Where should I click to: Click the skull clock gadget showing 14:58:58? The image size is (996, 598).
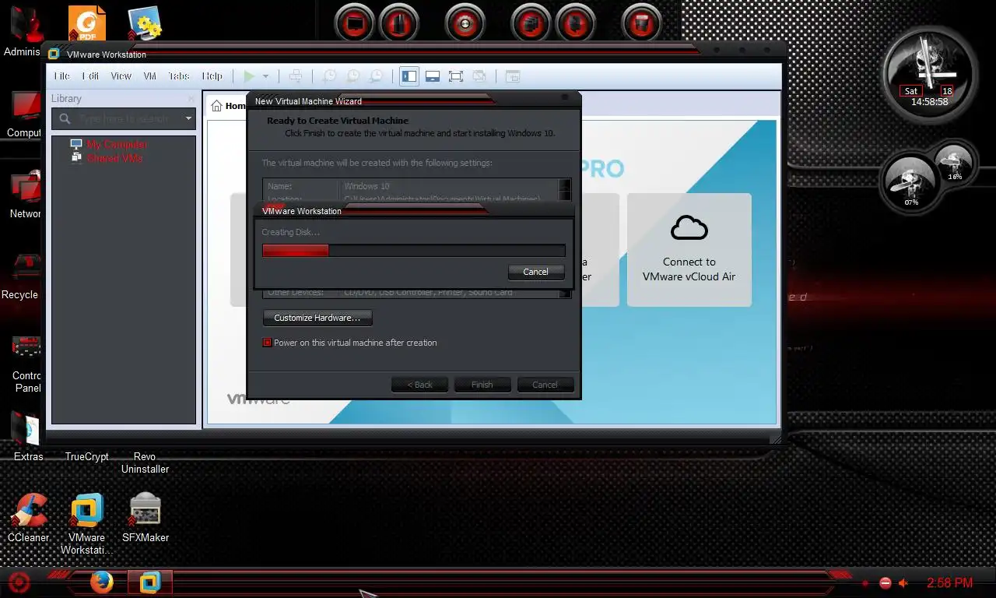tap(929, 76)
